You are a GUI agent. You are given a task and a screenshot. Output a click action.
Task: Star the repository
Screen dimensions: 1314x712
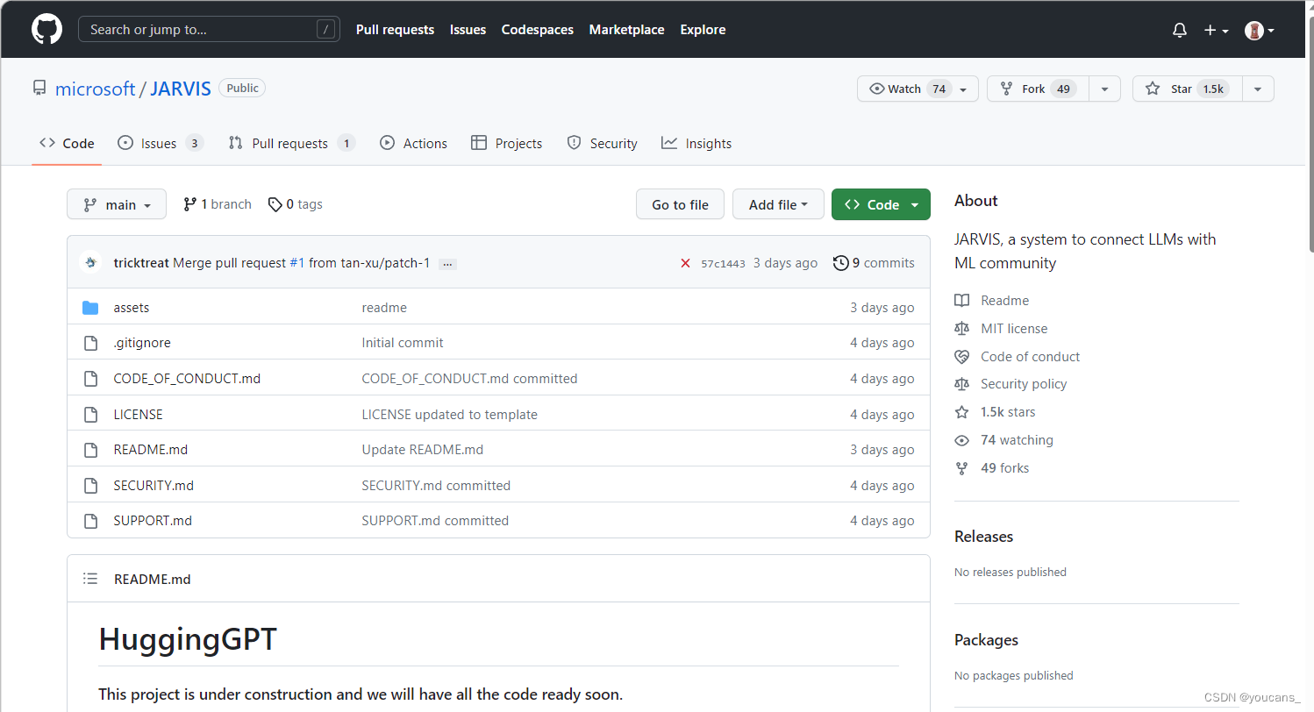1187,89
